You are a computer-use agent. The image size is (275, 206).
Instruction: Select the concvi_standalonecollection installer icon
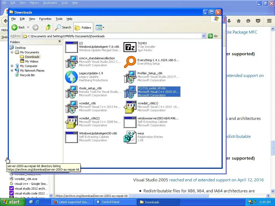pos(71,62)
